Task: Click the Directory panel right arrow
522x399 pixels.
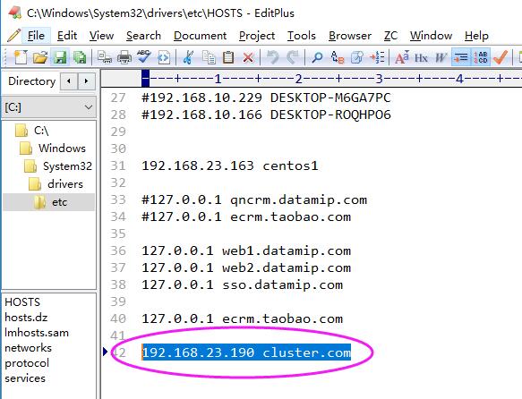Action: pyautogui.click(x=87, y=81)
